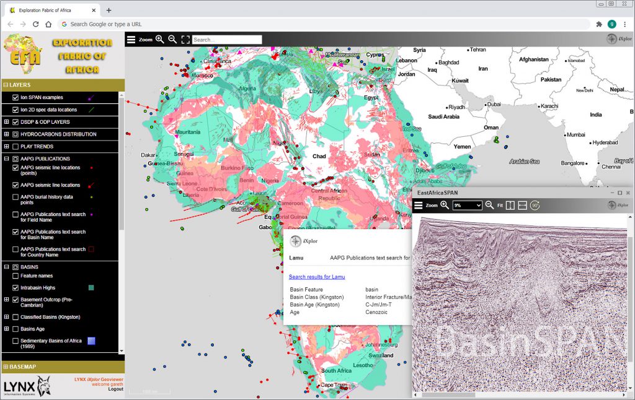Zoom in on the Africa map

click(x=160, y=39)
